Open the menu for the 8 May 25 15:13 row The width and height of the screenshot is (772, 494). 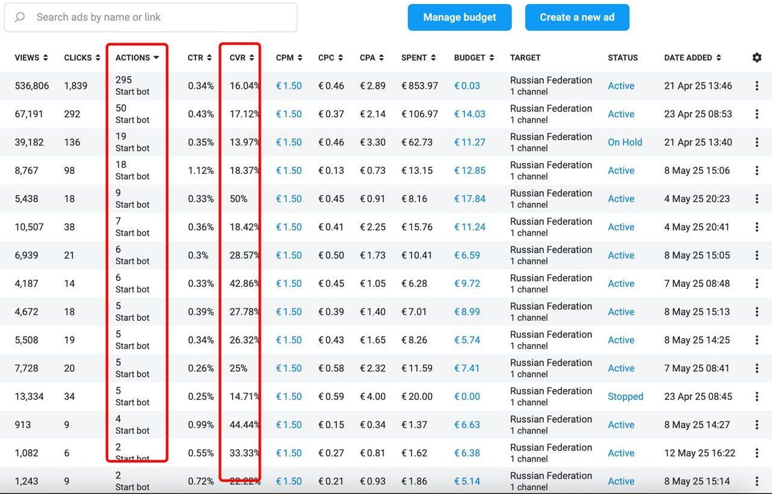click(757, 312)
